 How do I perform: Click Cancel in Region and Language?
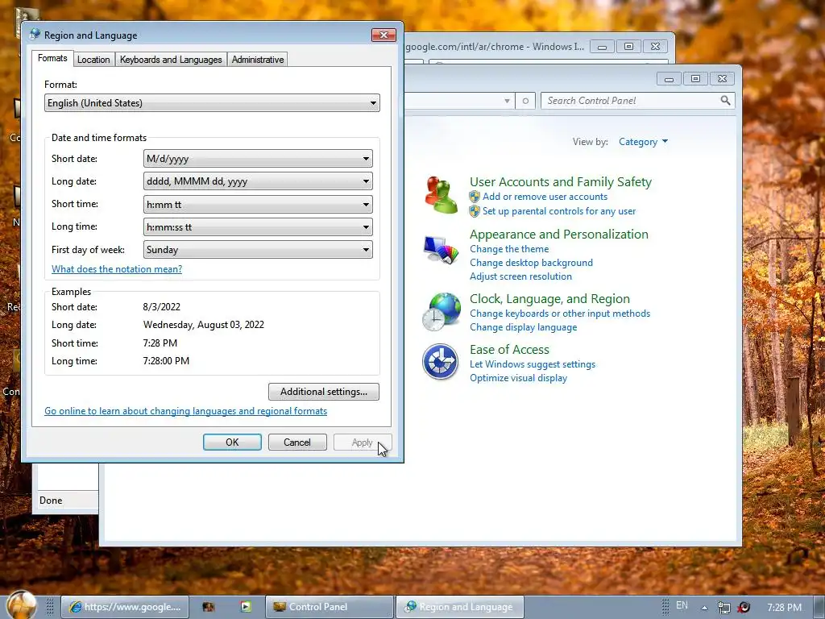(x=297, y=442)
